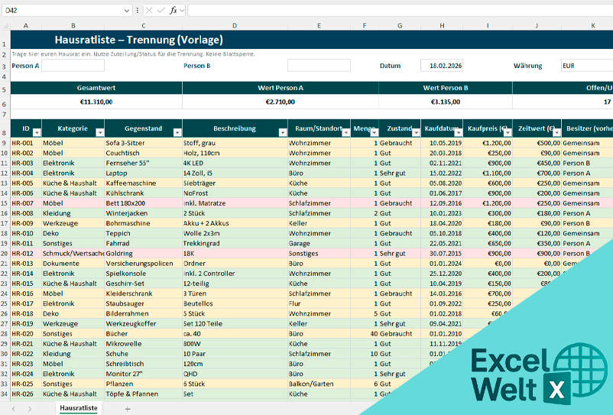Click the Cancel (X) formula bar icon

(148, 11)
